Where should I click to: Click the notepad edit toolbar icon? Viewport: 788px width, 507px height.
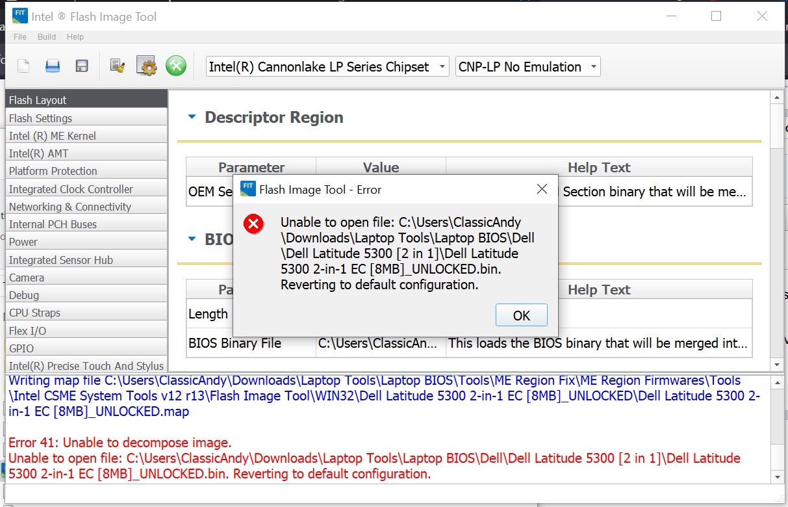pyautogui.click(x=118, y=66)
